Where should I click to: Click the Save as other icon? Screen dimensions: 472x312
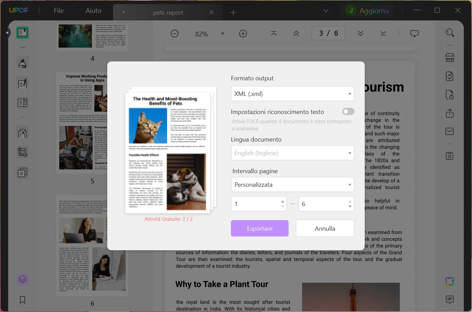point(450,156)
